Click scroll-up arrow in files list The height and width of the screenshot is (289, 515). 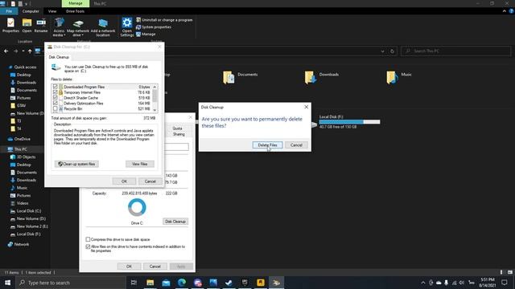coord(154,87)
